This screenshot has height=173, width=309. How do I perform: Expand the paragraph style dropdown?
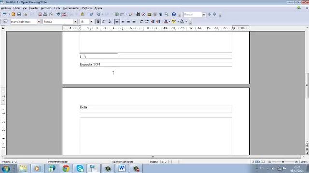click(39, 22)
